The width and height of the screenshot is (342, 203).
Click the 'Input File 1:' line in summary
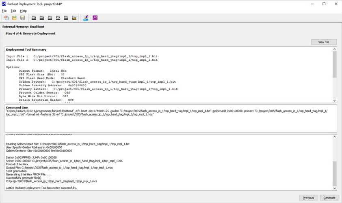pos(82,56)
